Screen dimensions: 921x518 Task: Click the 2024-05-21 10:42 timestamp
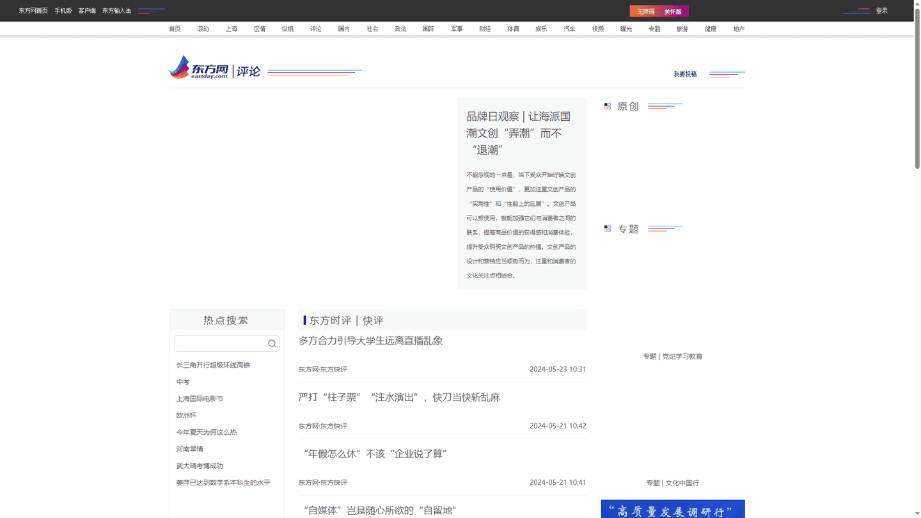558,426
